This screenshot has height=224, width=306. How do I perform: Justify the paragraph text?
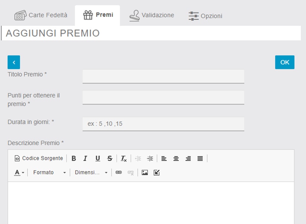tap(200, 158)
